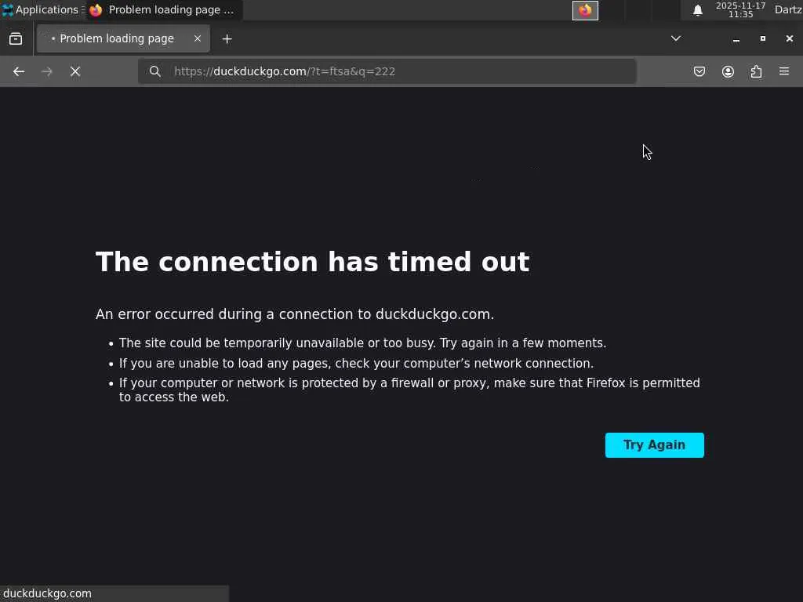Viewport: 803px width, 602px height.
Task: Click the Try Again button
Action: tap(654, 445)
